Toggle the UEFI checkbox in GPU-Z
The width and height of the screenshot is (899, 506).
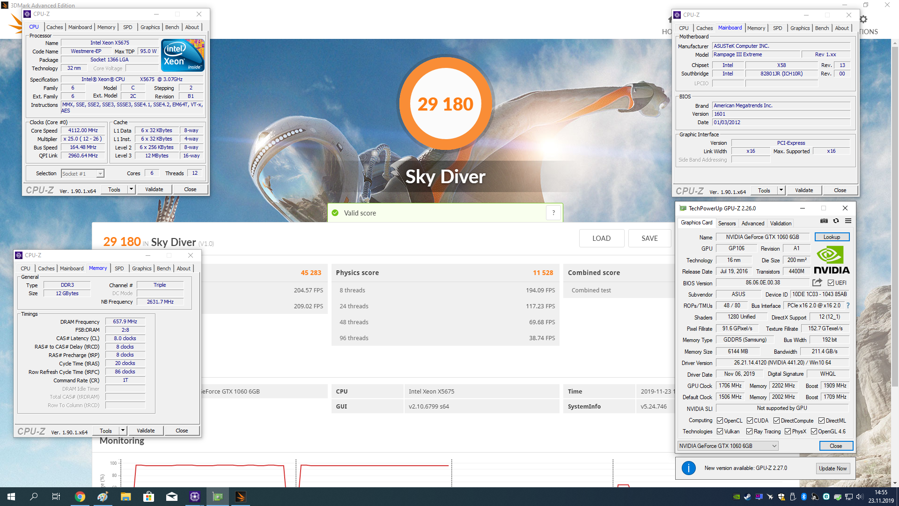831,283
